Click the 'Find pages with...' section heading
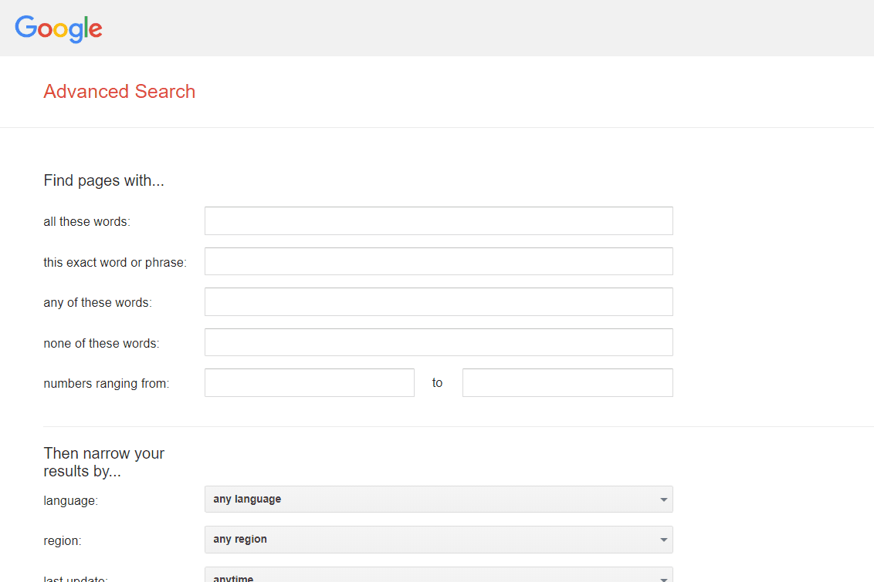Viewport: 874px width, 582px height. (x=103, y=181)
